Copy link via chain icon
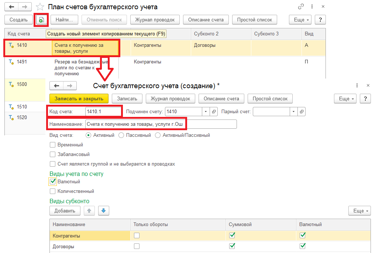Image resolution: width=372 pixels, height=253 pixels. (x=301, y=7)
